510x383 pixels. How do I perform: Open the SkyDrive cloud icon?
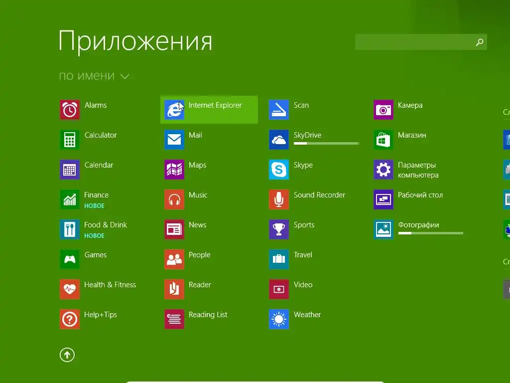(x=279, y=140)
